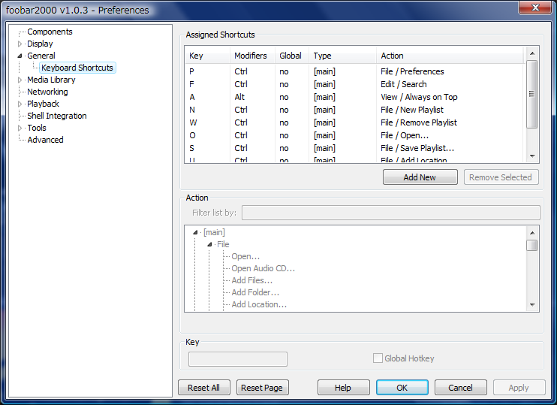Cancel the preferences dialog
Viewport: 557px width, 405px height.
coord(460,388)
